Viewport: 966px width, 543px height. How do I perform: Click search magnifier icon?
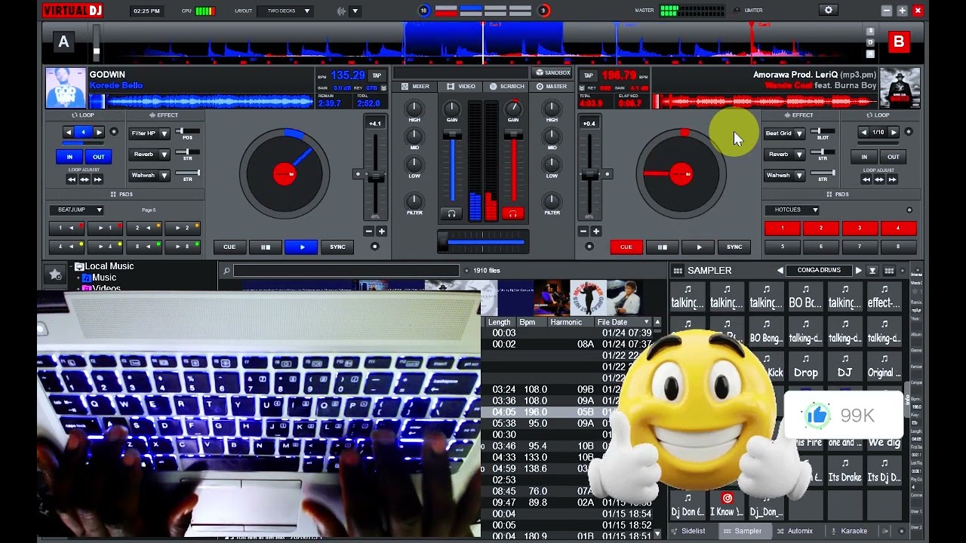[226, 271]
